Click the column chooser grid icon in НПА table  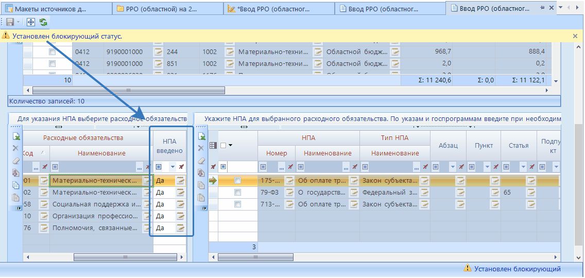pyautogui.click(x=213, y=146)
